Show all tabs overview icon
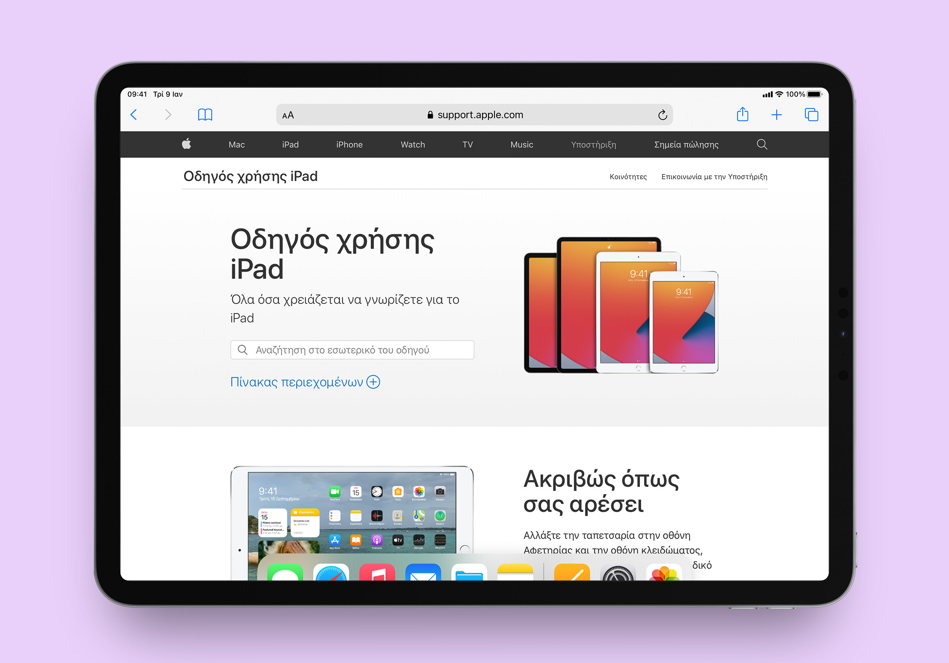Viewport: 949px width, 663px height. (x=811, y=114)
